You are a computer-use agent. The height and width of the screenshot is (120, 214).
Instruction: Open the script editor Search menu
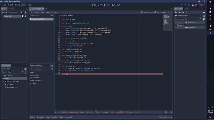(37, 12)
